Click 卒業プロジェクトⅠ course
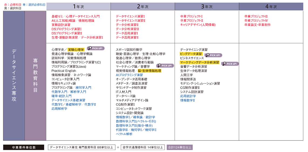 [x=192, y=16]
